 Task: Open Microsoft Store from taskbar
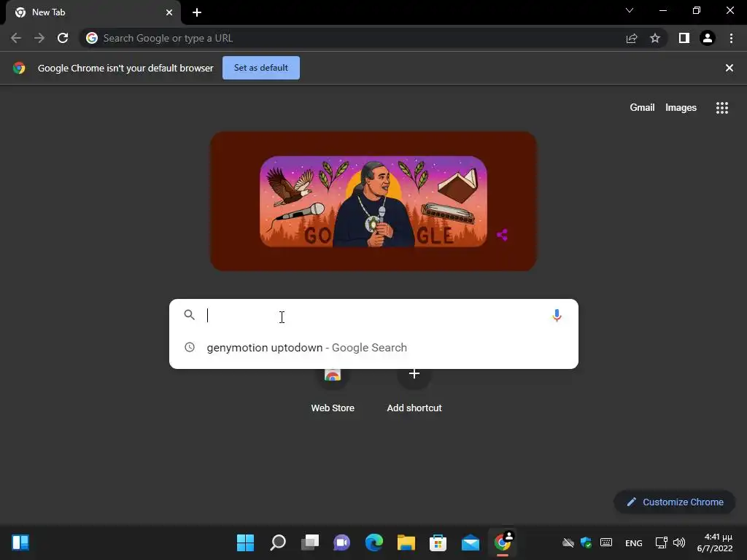(x=438, y=542)
